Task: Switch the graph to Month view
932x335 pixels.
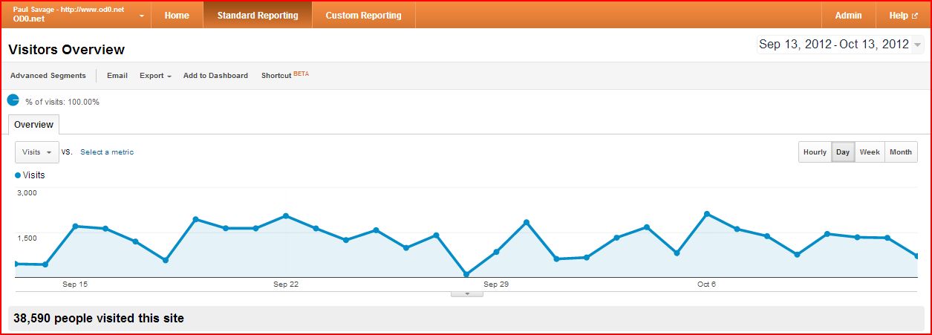Action: point(901,152)
